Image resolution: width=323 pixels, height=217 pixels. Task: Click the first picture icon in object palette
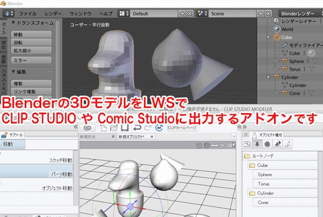coord(247,144)
